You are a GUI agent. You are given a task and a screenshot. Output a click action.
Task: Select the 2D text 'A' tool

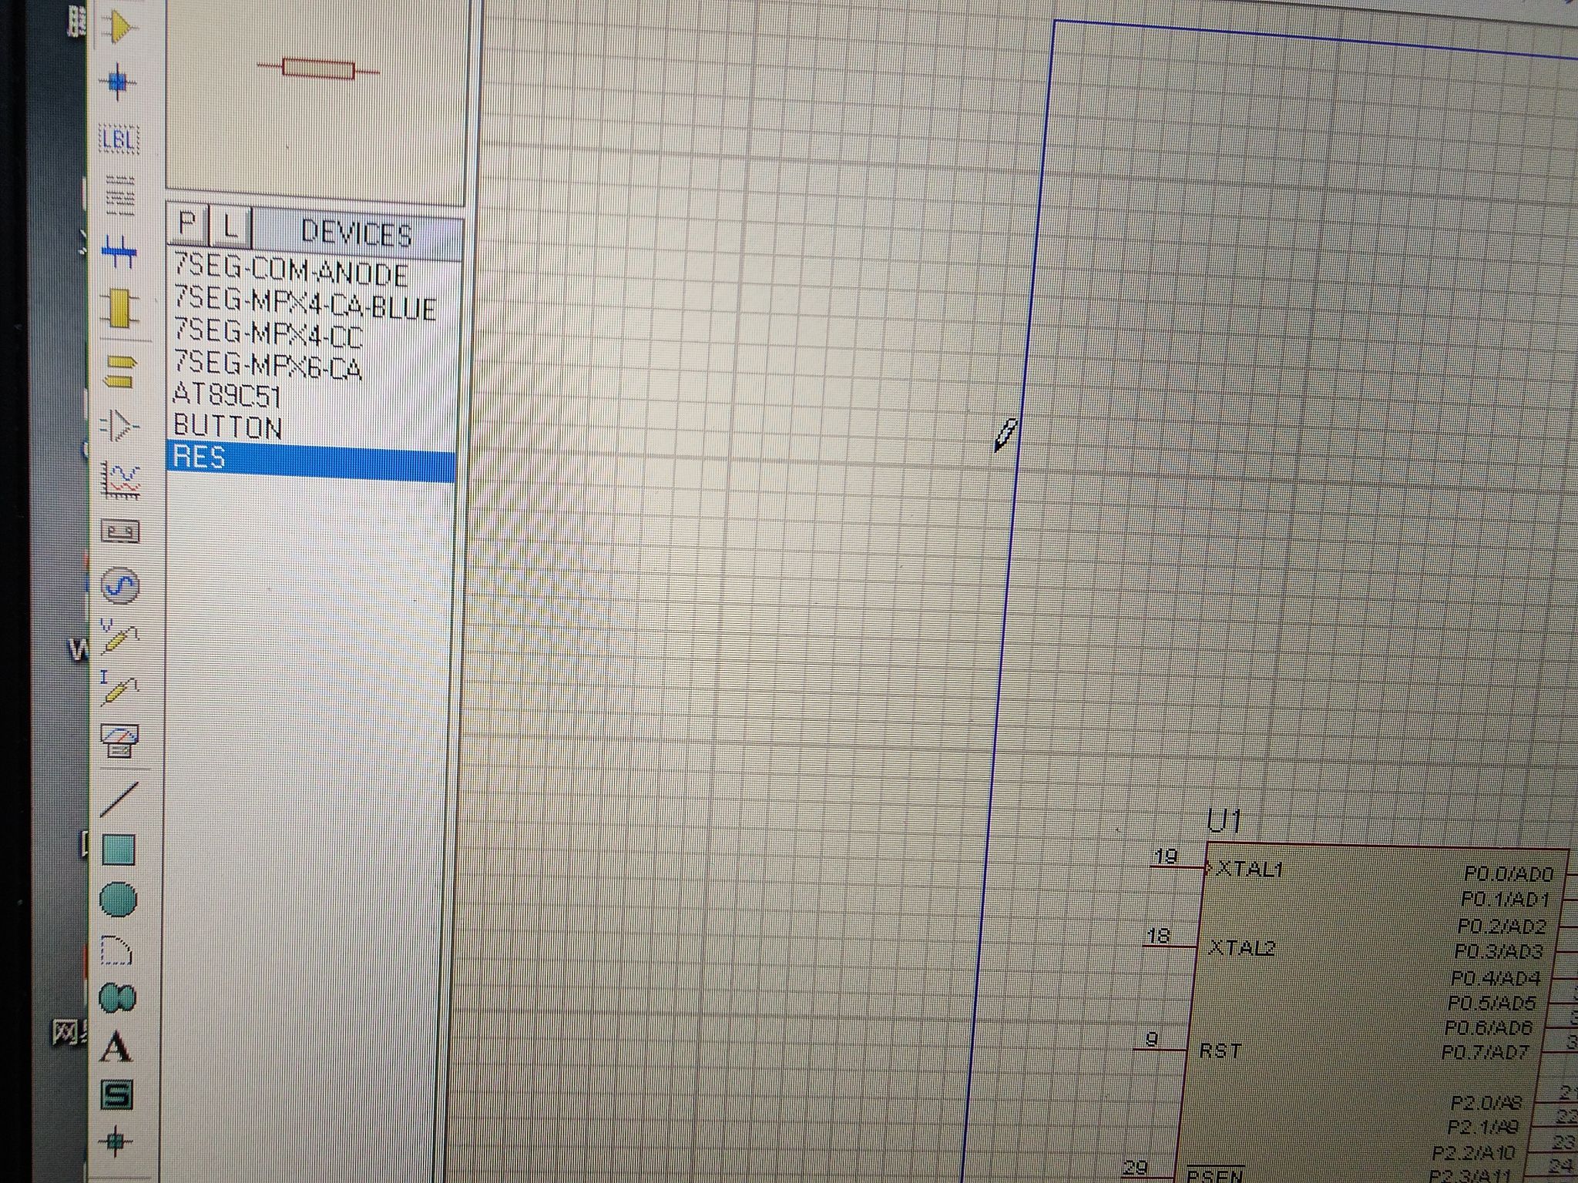(116, 1046)
